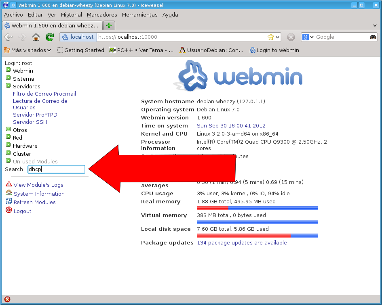Open the search engine selector dropdown
382x305 pixels.
point(312,37)
